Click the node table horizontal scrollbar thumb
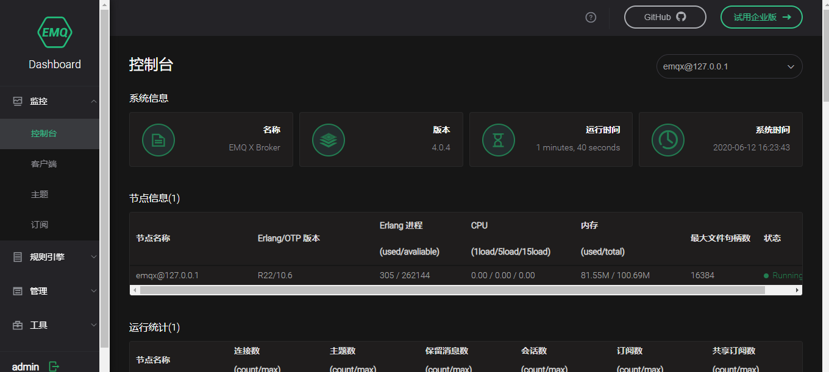The width and height of the screenshot is (829, 372). (452, 290)
